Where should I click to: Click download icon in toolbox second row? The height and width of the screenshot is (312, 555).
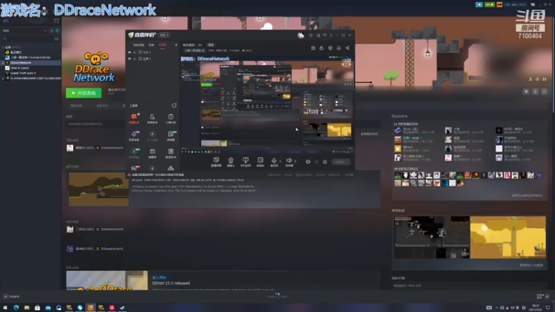152,135
